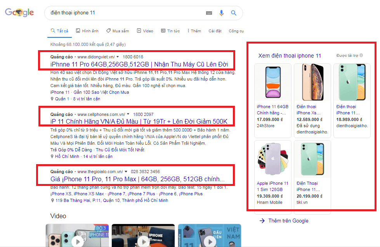Open Cài đặt settings menu

pyautogui.click(x=215, y=31)
